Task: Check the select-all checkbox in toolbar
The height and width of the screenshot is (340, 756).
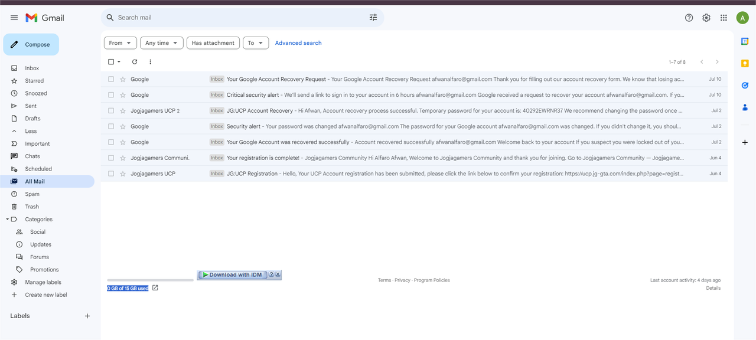Action: click(111, 61)
